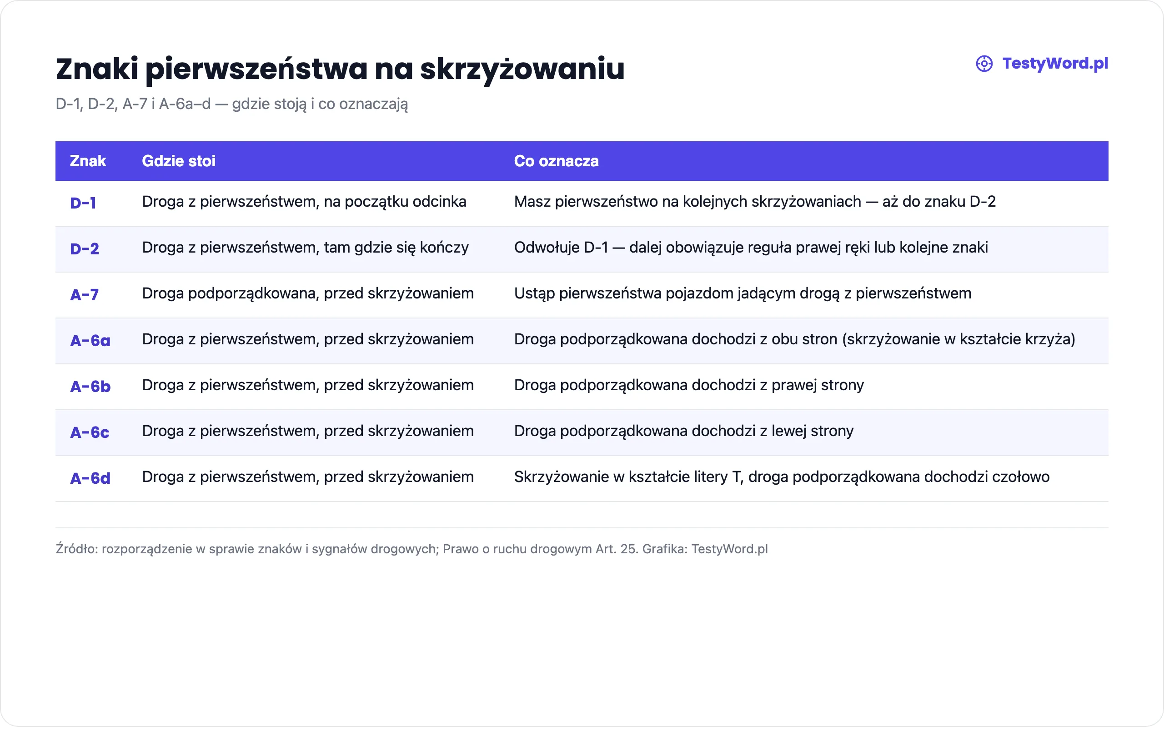Select the A-7 sign label
Screen dimensions: 1164x745
click(85, 295)
